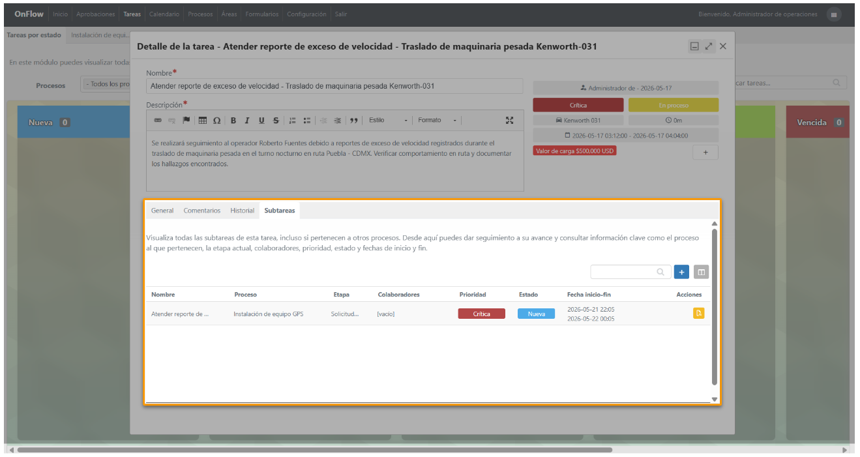This screenshot has height=457, width=860.
Task: Open the yellow action icon for the subtask row
Action: (698, 314)
